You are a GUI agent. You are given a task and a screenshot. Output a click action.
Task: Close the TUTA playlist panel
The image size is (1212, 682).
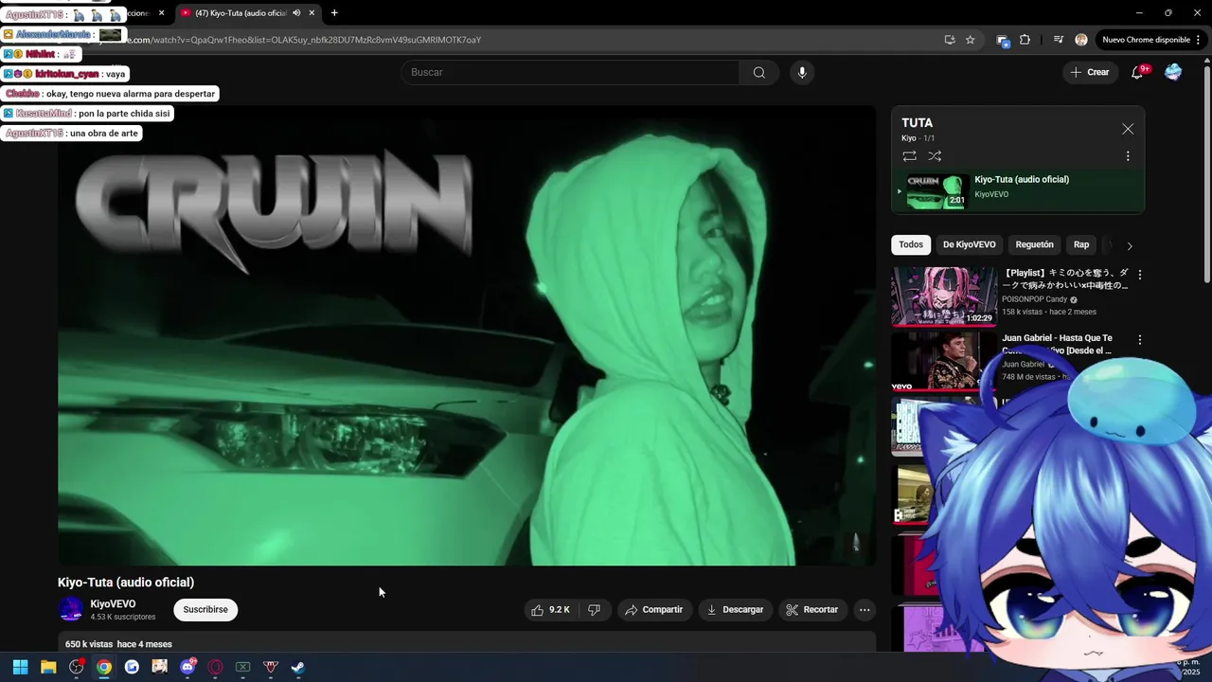pos(1128,129)
